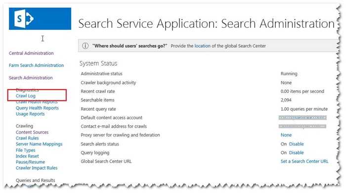Viewport: 346px width, 193px height.
Task: Click the page title Search Service Application
Action: point(206,23)
